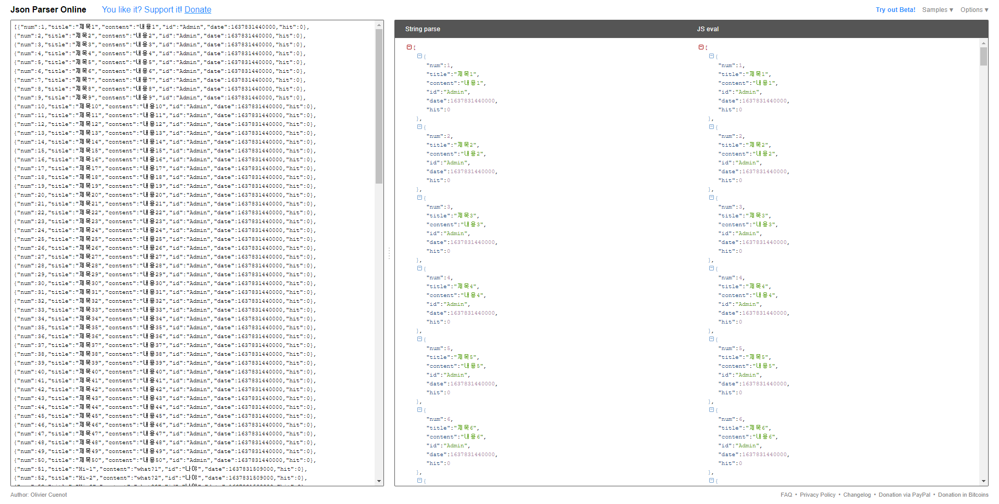Choose Donation in Bitcoins link
Viewport: 999px width, 504px height.
963,495
